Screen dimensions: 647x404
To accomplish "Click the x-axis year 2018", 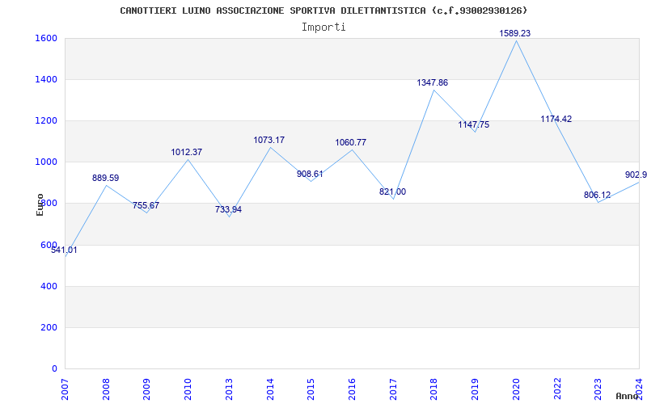I will [x=433, y=389].
